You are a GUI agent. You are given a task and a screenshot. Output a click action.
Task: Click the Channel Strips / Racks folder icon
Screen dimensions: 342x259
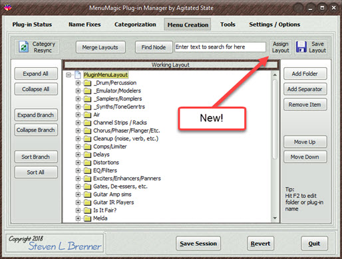(87, 123)
